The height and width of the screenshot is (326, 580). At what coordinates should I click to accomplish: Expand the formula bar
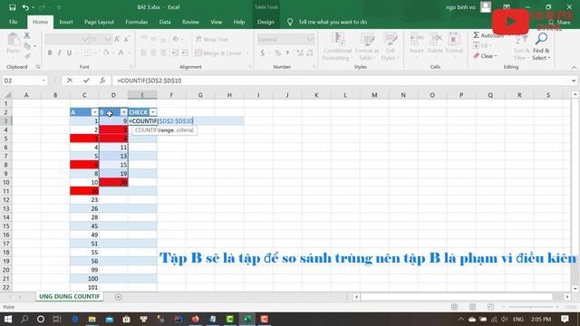[574, 81]
